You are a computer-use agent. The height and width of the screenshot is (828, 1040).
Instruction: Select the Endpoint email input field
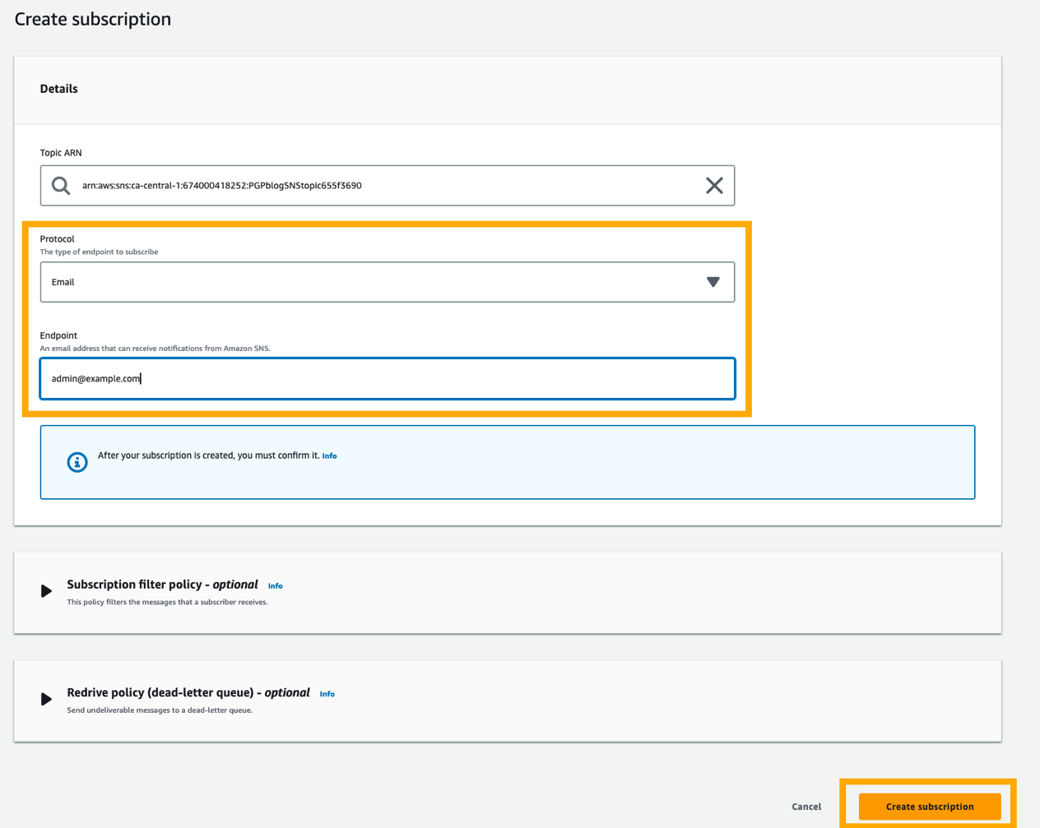387,378
